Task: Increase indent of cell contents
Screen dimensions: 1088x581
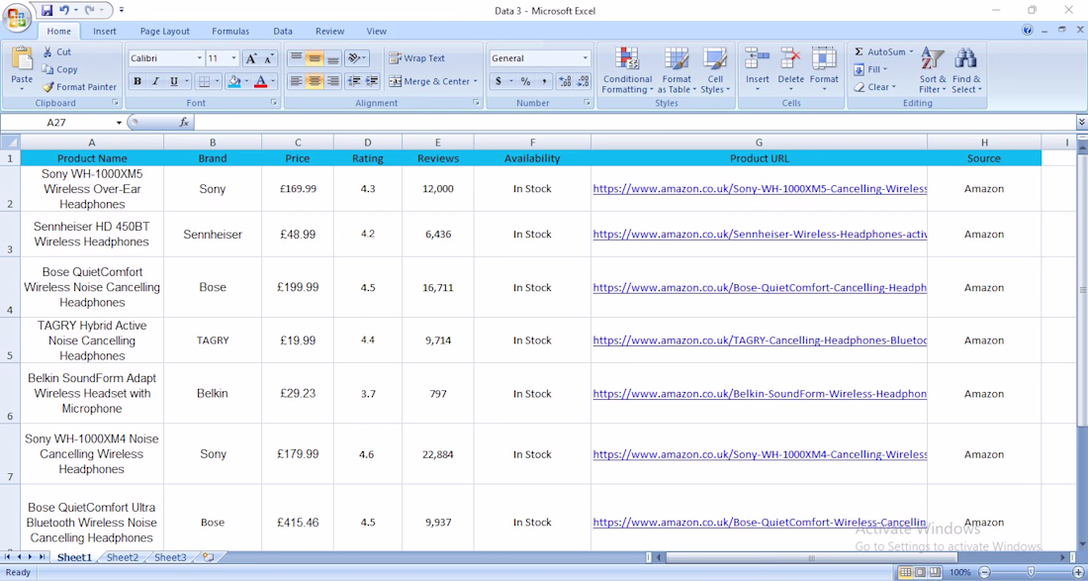Action: [x=372, y=81]
